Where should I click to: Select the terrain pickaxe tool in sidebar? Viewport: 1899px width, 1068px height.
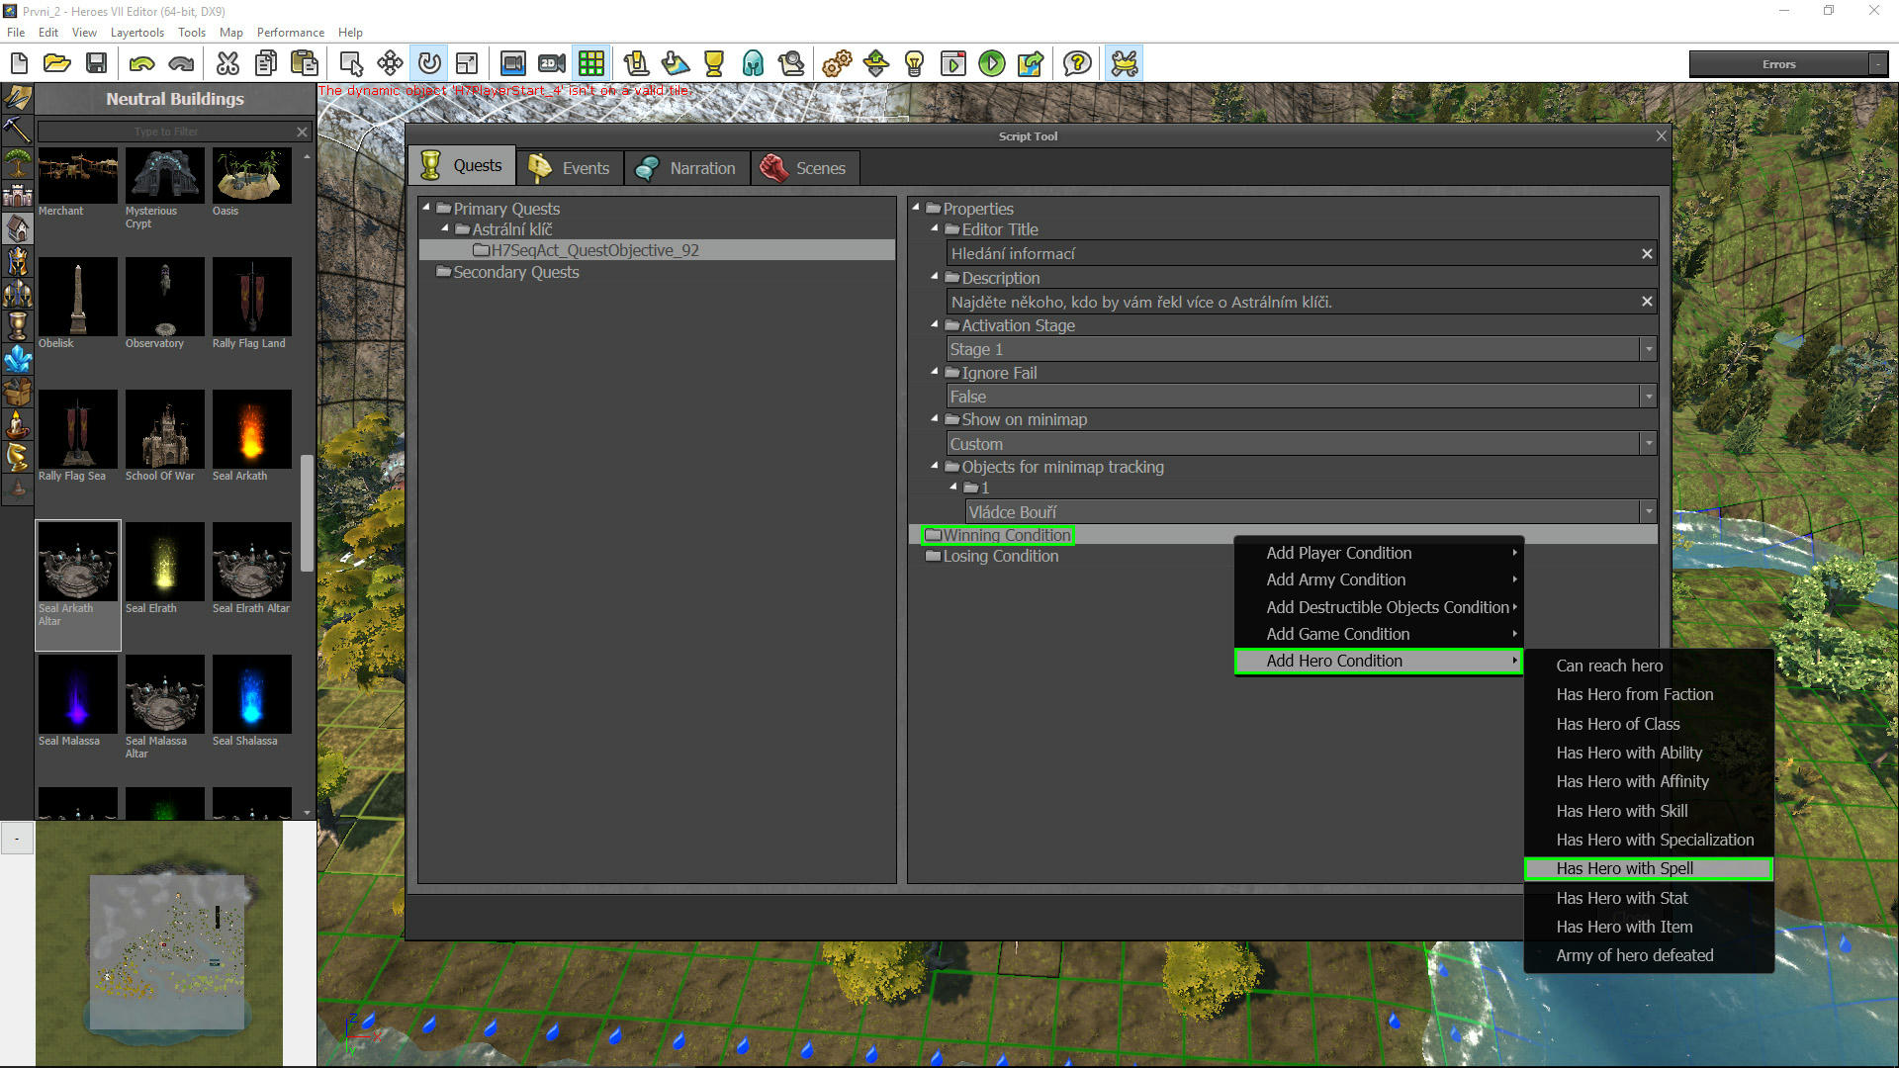[18, 130]
